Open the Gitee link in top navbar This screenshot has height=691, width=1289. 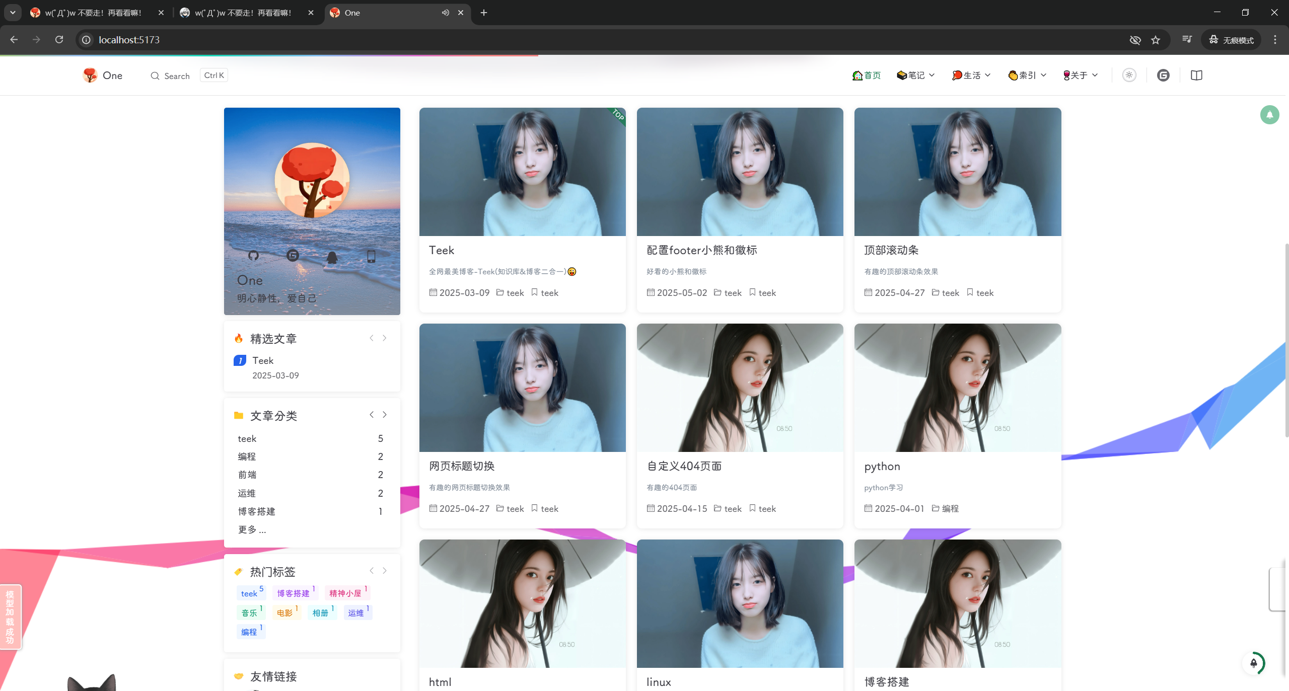pyautogui.click(x=1163, y=75)
